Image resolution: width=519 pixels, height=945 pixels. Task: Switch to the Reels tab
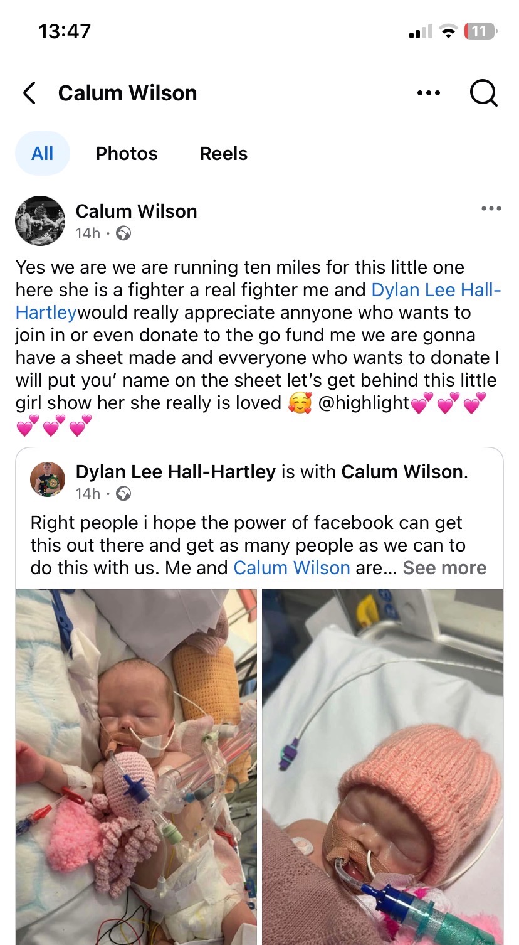point(224,153)
